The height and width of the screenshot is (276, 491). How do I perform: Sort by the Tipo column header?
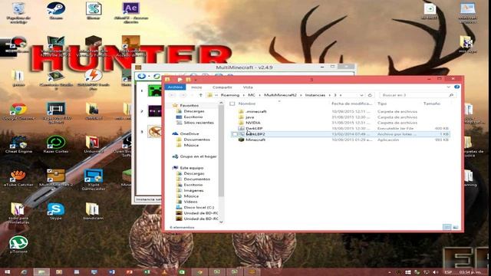pyautogui.click(x=382, y=103)
